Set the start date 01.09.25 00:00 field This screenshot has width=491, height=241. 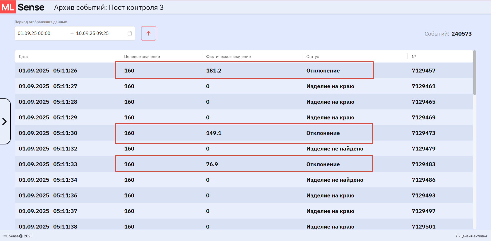point(34,33)
